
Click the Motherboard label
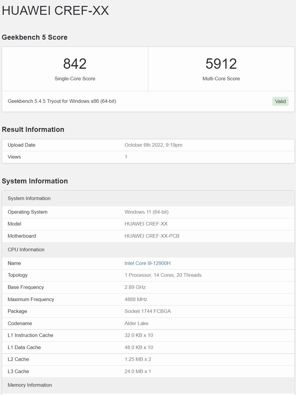(22, 236)
